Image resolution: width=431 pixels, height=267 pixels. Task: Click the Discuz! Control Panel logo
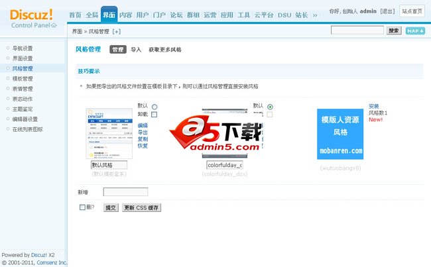(33, 19)
